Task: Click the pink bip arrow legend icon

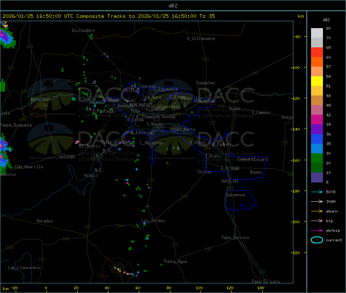Action: [x=317, y=221]
